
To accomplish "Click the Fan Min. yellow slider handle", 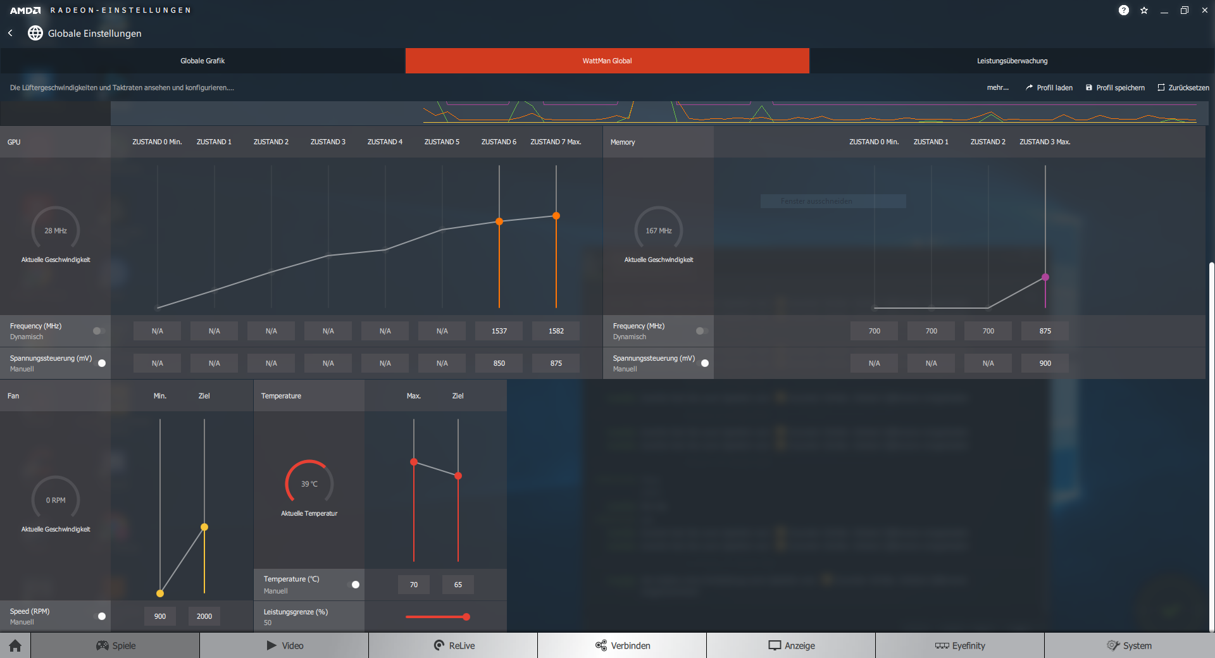I will (160, 593).
